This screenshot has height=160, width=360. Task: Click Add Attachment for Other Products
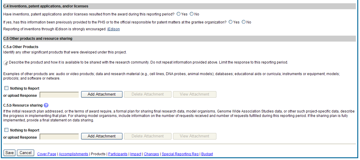[102, 94]
